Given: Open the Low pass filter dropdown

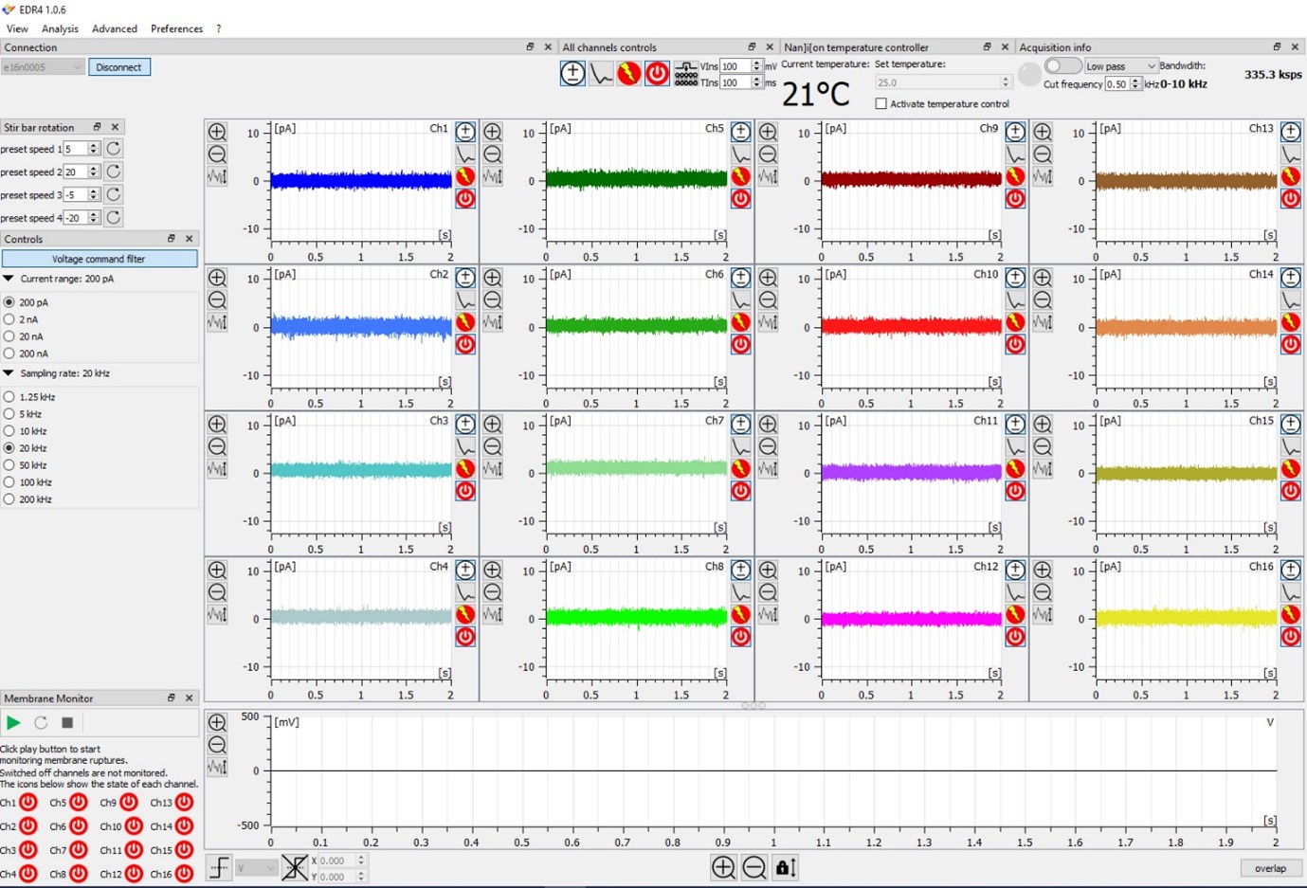Looking at the screenshot, I should [x=1121, y=66].
